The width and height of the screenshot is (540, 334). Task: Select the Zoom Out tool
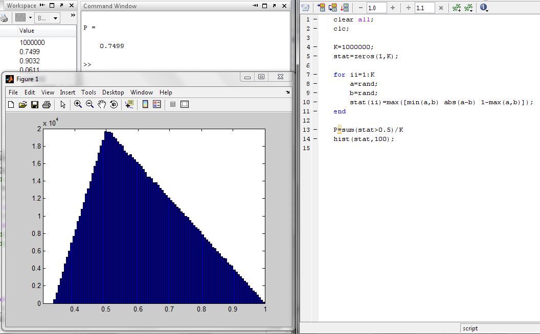click(89, 104)
